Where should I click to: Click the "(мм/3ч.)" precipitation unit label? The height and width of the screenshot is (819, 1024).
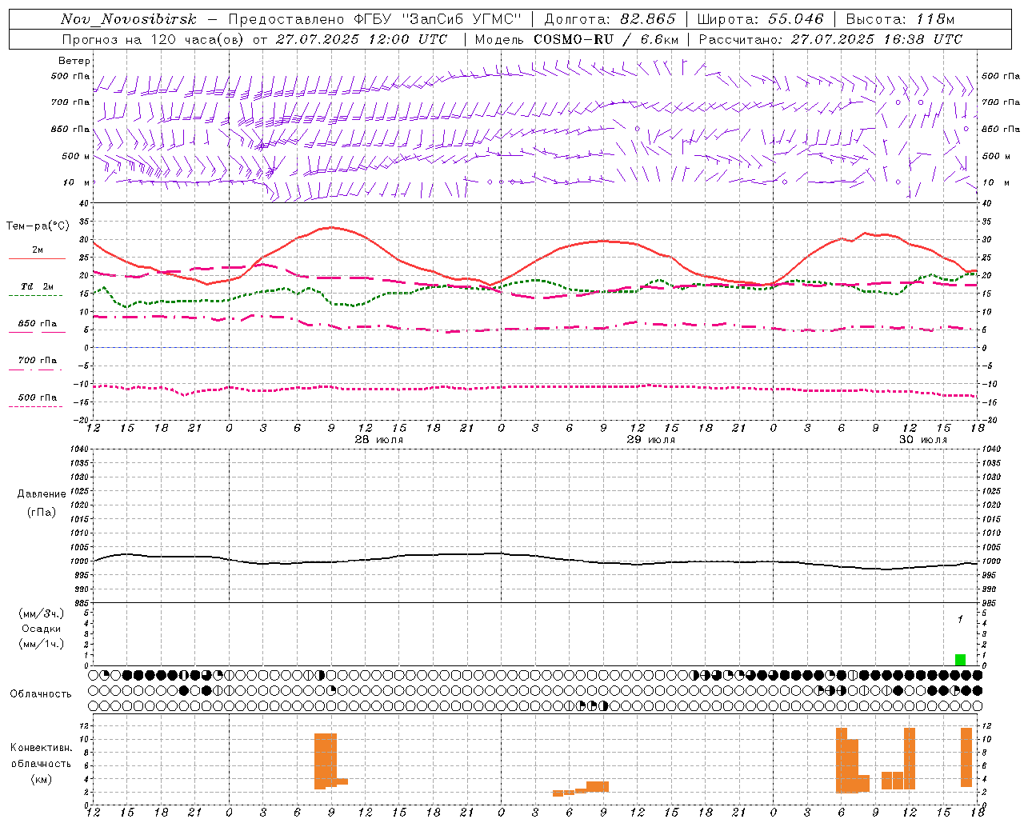tap(41, 613)
